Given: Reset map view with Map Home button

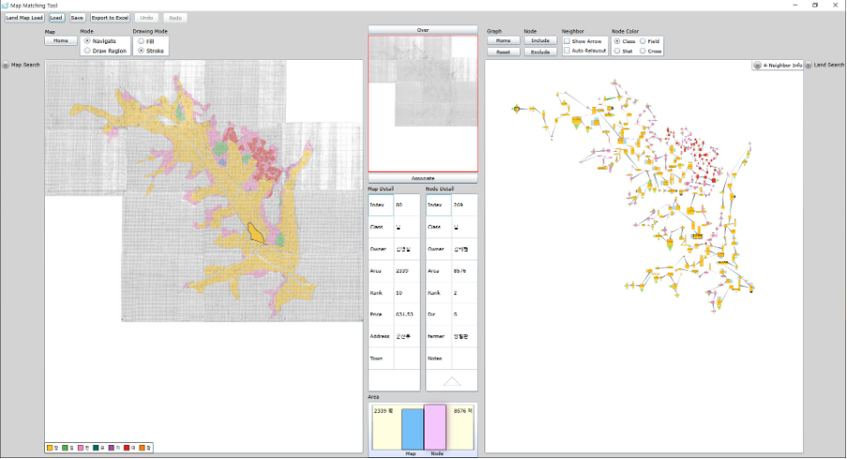Looking at the screenshot, I should coord(61,41).
